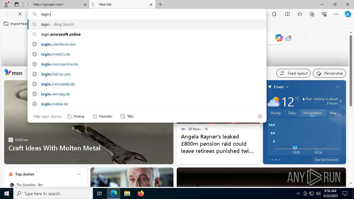This screenshot has height=199, width=354.
Task: Switch to the New tab tab
Action: (x=122, y=4)
